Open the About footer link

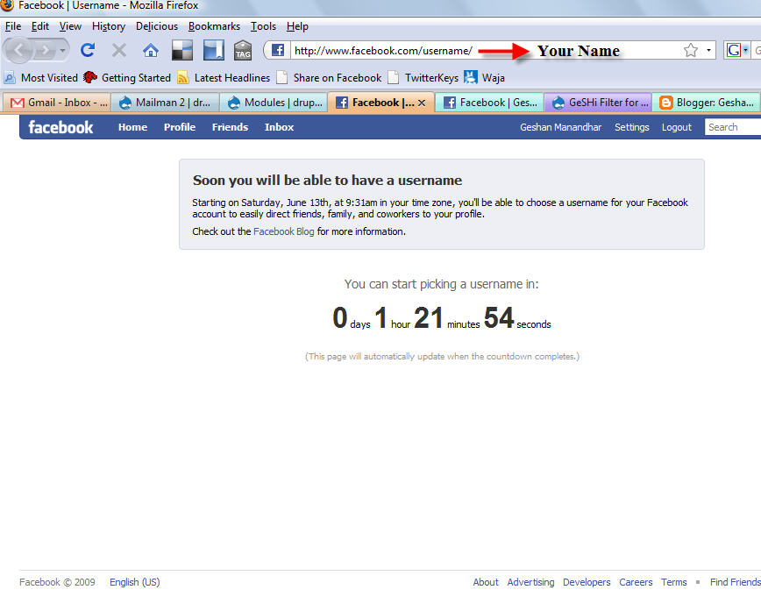tap(486, 582)
